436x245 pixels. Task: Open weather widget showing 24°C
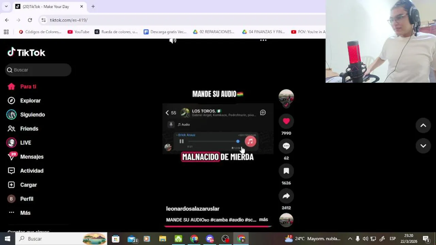click(x=312, y=239)
